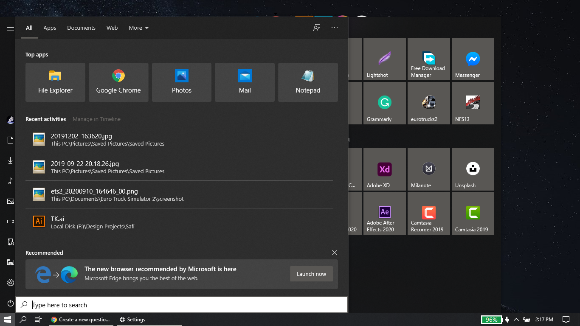Screen dimensions: 580x326
Task: Open Videos folder from Start sidebar
Action: [11, 222]
